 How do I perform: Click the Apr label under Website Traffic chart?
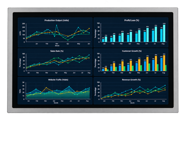tap(54, 101)
